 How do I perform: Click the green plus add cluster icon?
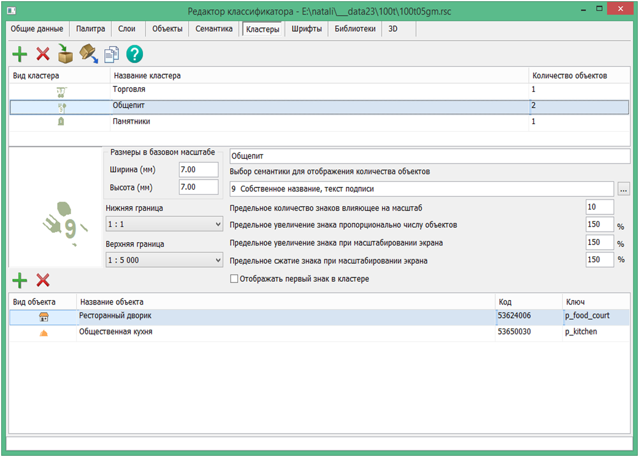pyautogui.click(x=20, y=55)
